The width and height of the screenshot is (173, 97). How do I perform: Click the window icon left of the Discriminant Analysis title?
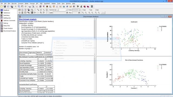(x=20, y=16)
